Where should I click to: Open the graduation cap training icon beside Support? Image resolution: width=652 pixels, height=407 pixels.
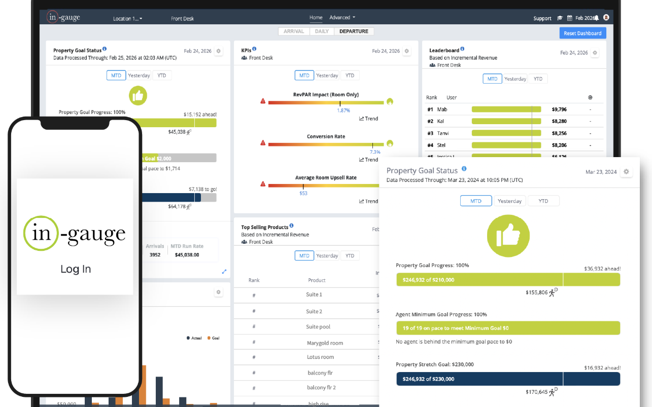(560, 18)
